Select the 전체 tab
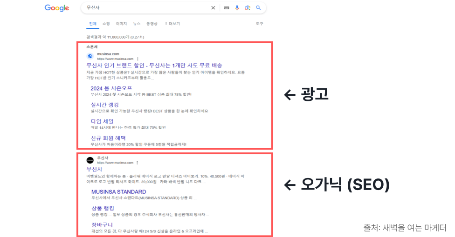The width and height of the screenshot is (455, 237). [x=93, y=24]
